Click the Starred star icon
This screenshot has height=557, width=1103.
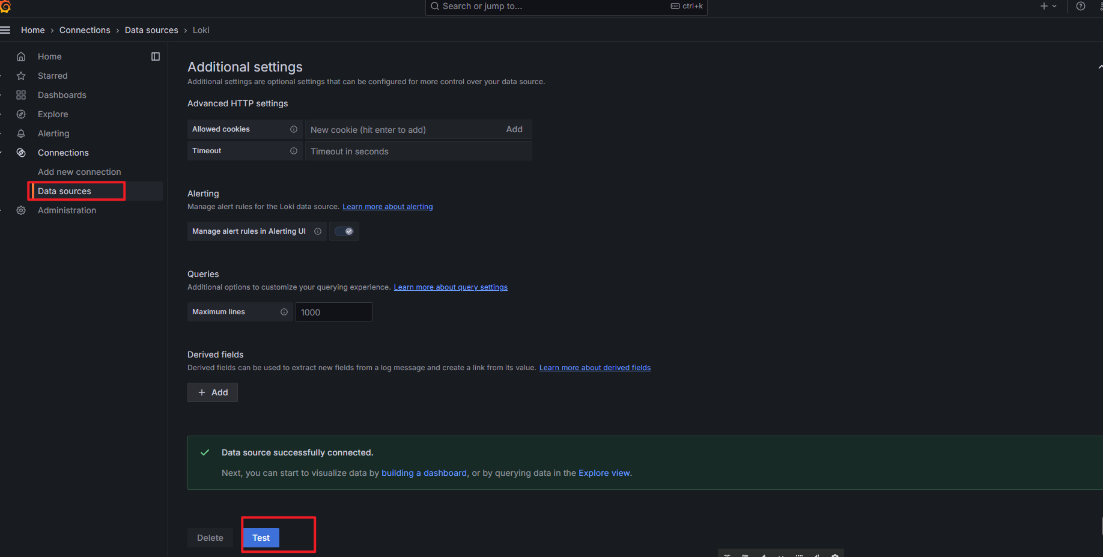[x=21, y=76]
